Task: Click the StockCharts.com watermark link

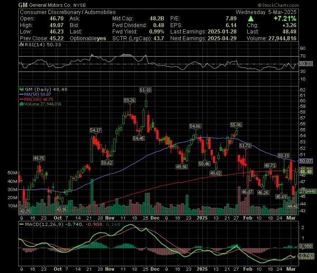Action: tap(278, 5)
